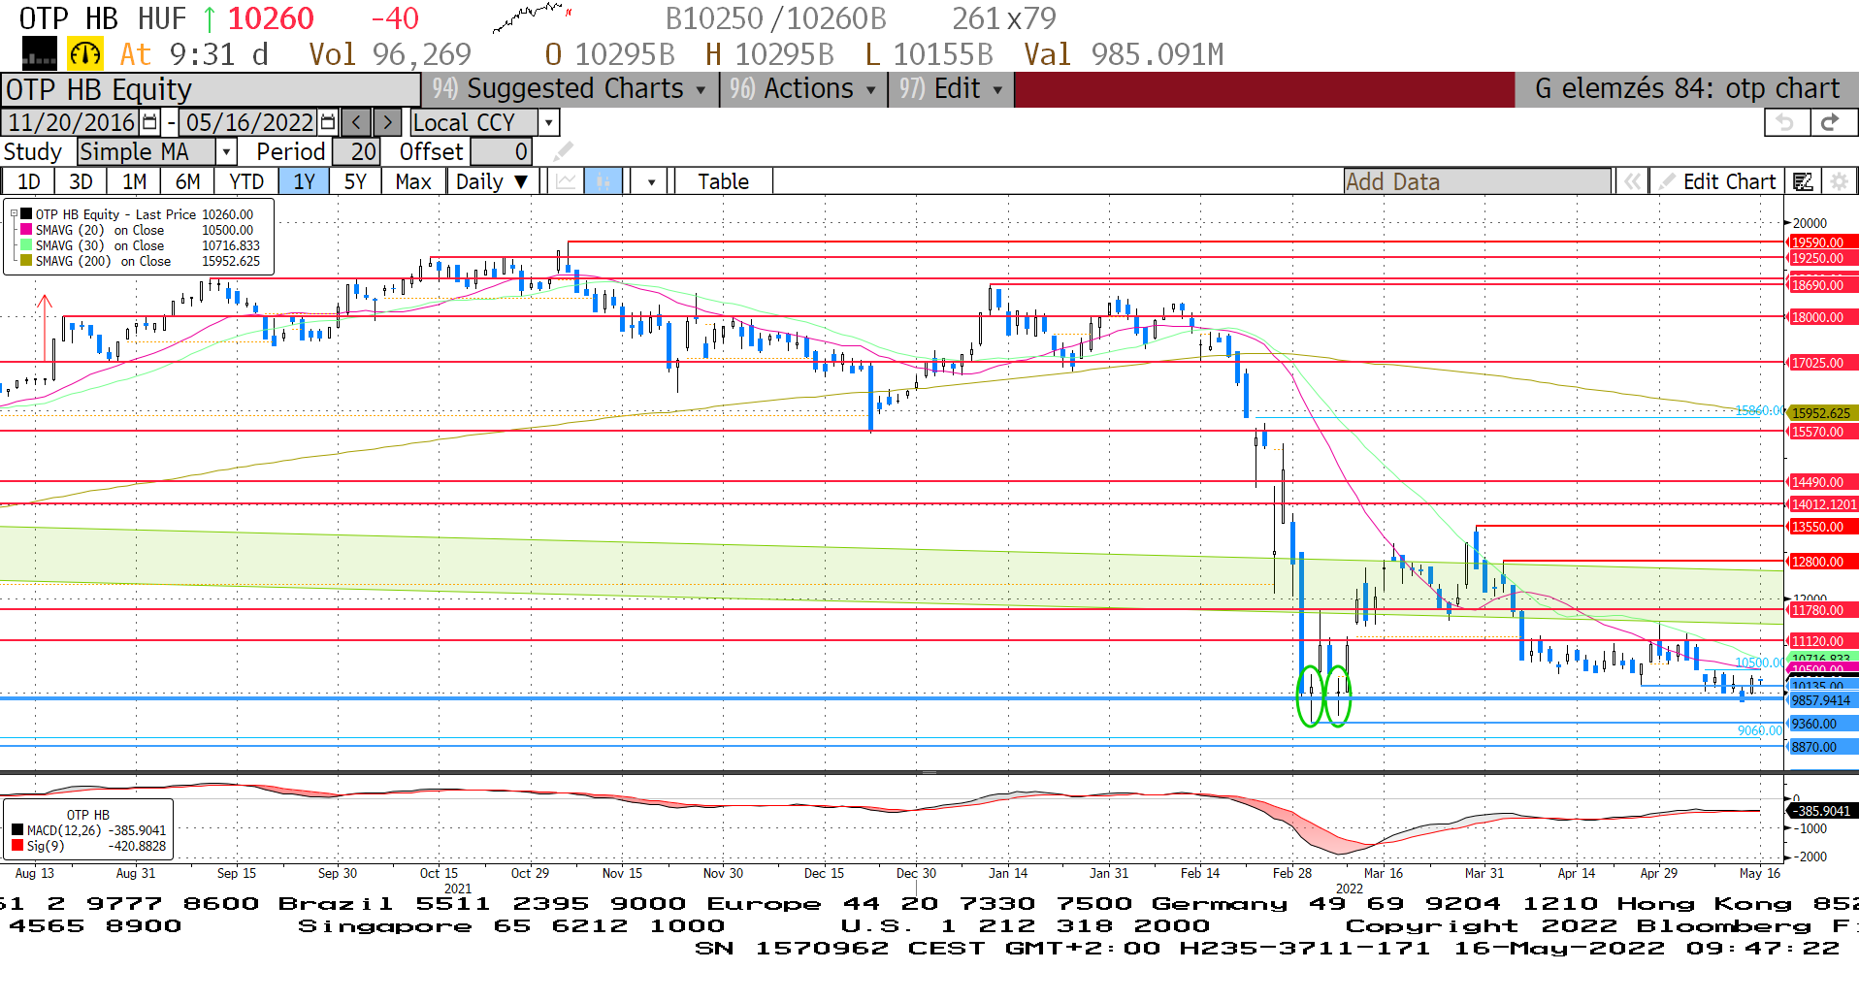Click the 13550.00 price level label

click(x=1822, y=527)
